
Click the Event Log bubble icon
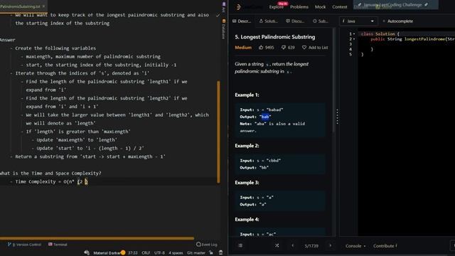tap(198, 245)
